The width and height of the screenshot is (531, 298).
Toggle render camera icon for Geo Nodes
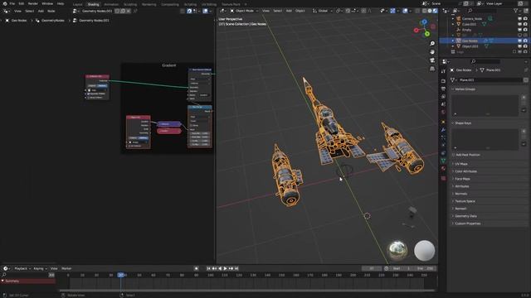(525, 41)
